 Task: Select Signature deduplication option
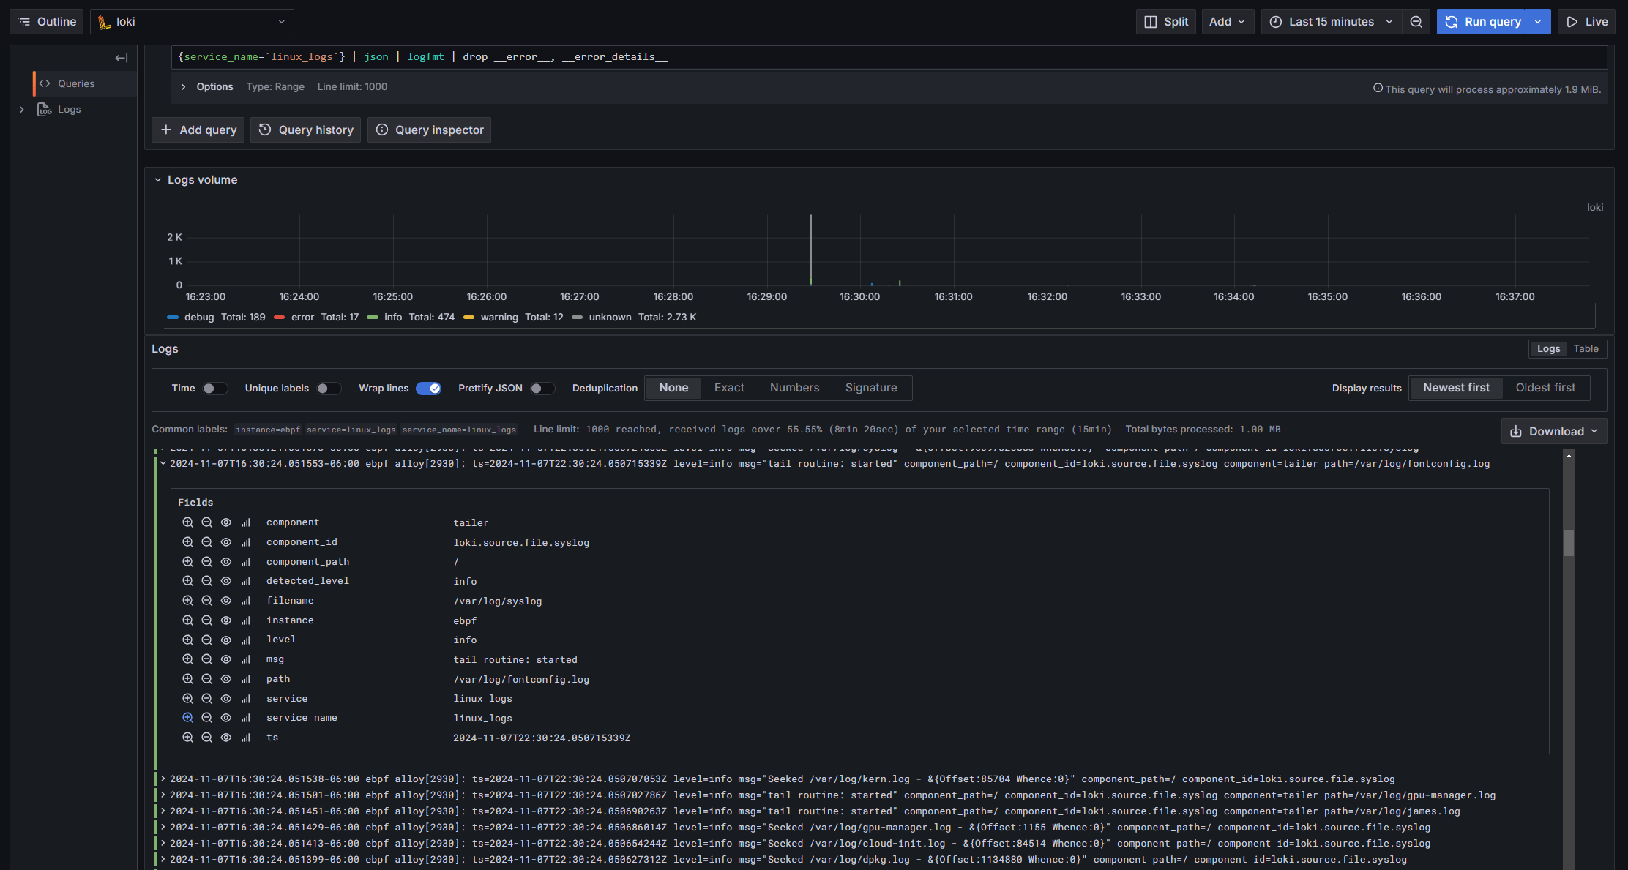(x=870, y=388)
